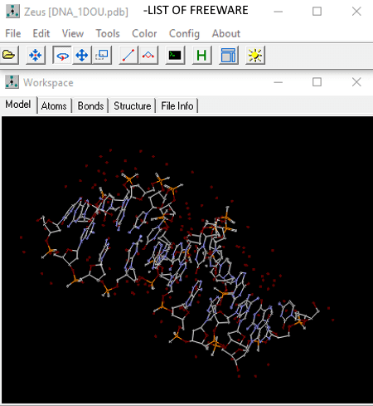Image resolution: width=373 pixels, height=406 pixels.
Task: Open the File menu
Action: (13, 33)
